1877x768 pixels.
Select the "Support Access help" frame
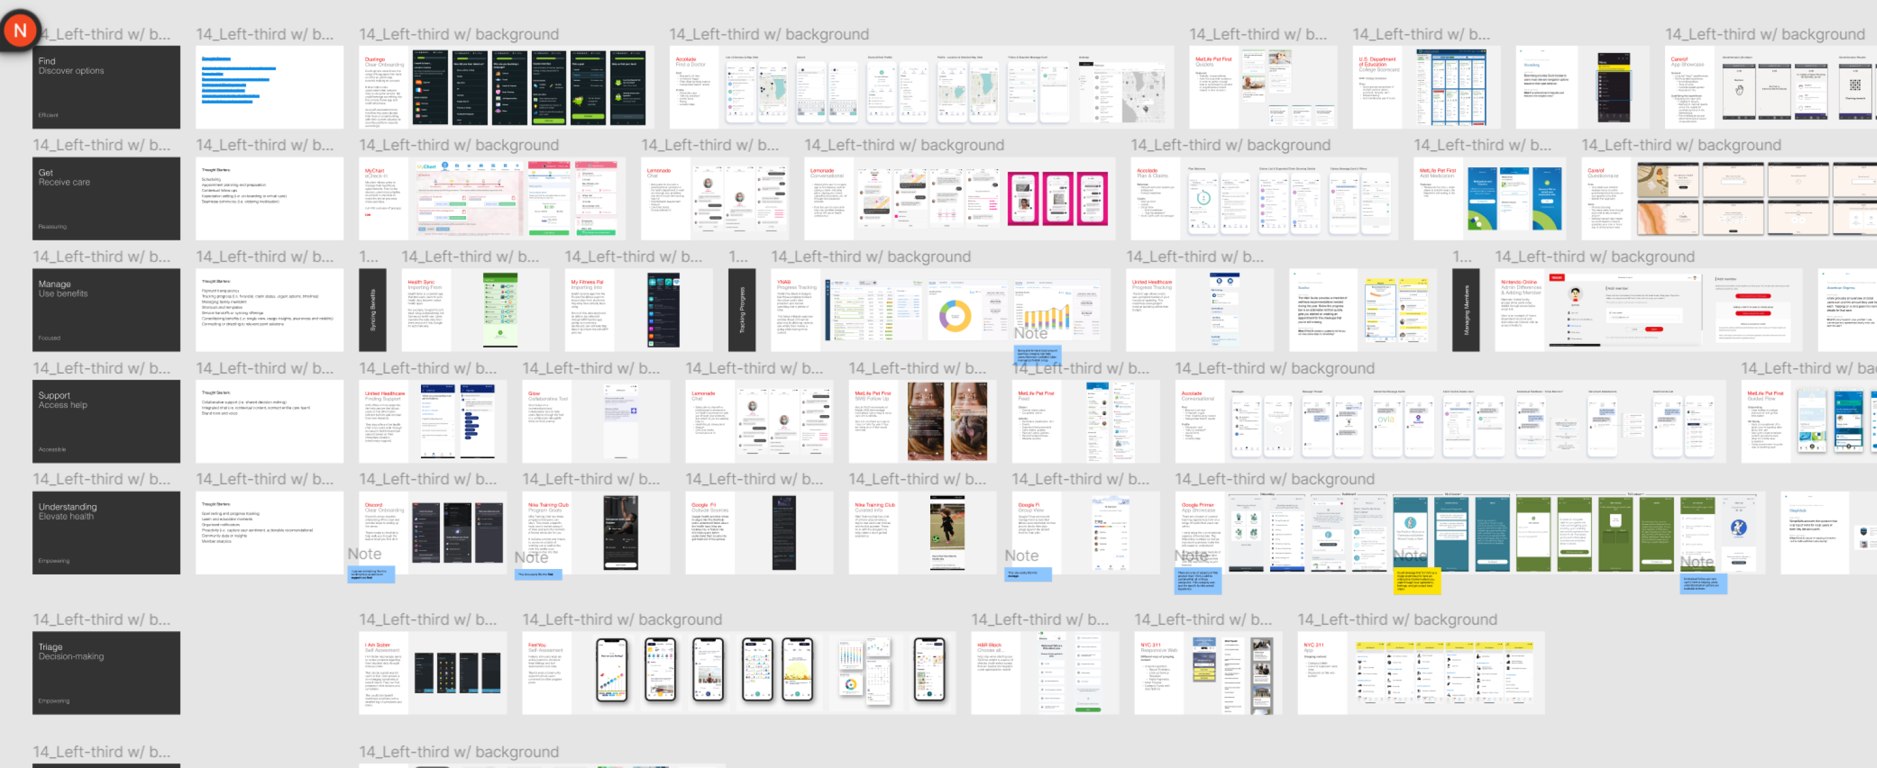(x=105, y=422)
